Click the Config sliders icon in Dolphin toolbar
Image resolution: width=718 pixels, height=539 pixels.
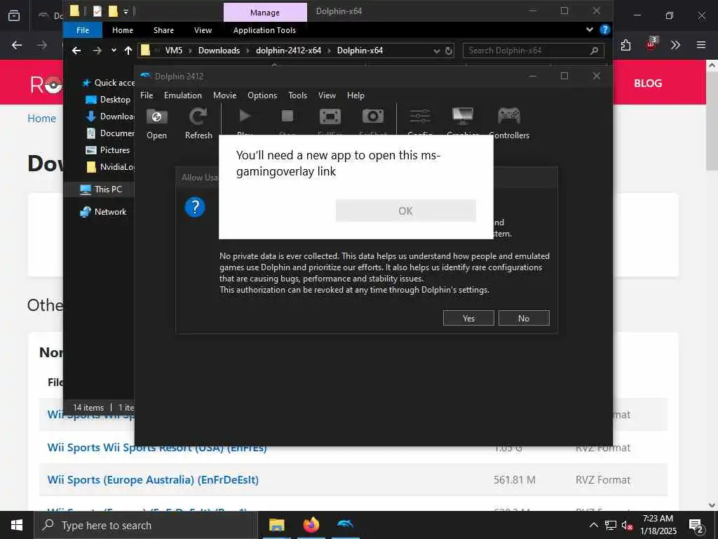point(420,117)
